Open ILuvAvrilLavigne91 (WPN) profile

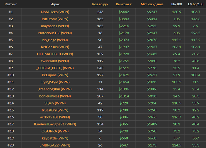tap(55, 124)
